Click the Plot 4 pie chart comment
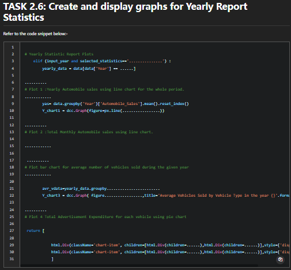 105,217
